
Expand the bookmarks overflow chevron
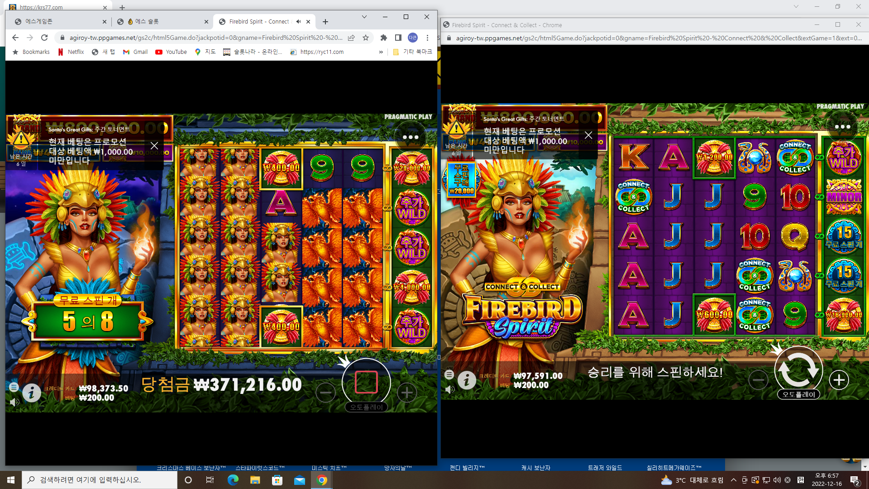point(381,52)
